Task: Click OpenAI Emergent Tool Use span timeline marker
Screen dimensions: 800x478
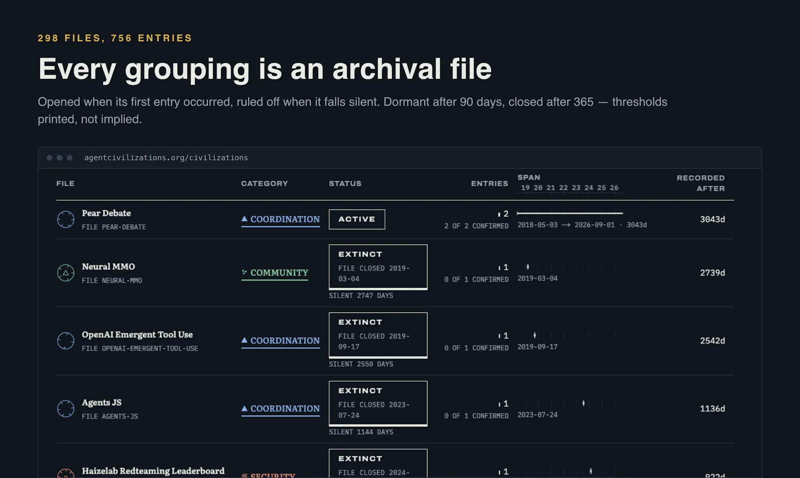Action: [534, 335]
